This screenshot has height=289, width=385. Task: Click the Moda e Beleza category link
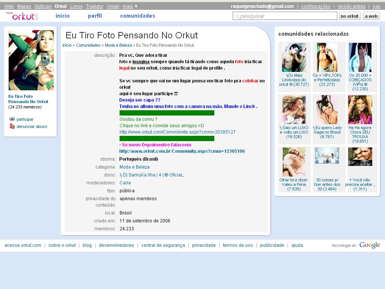(135, 167)
